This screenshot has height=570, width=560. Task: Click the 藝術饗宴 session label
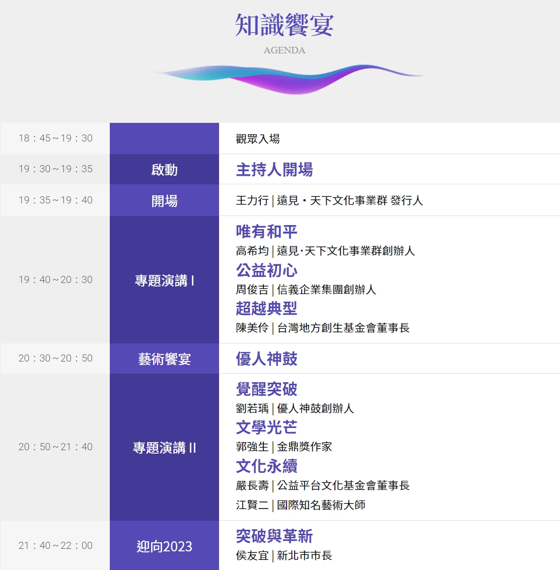click(x=164, y=359)
